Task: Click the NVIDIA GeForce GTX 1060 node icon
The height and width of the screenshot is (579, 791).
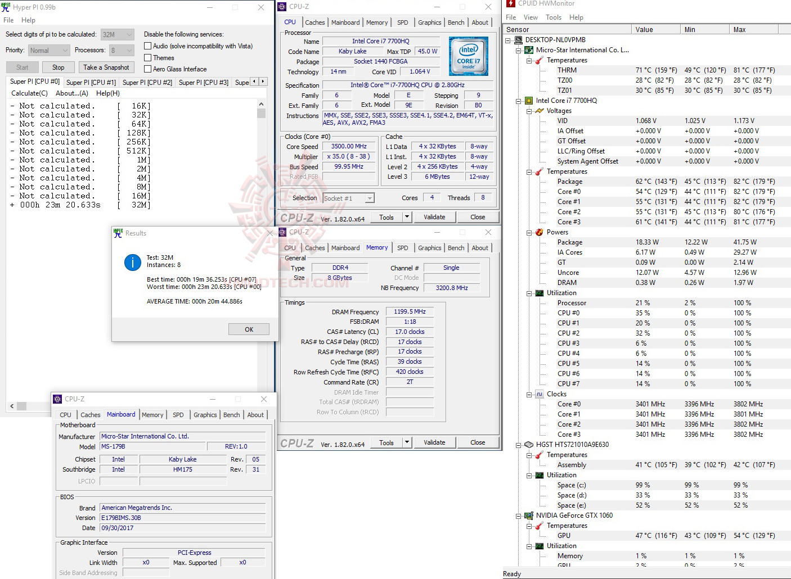Action: pos(528,515)
